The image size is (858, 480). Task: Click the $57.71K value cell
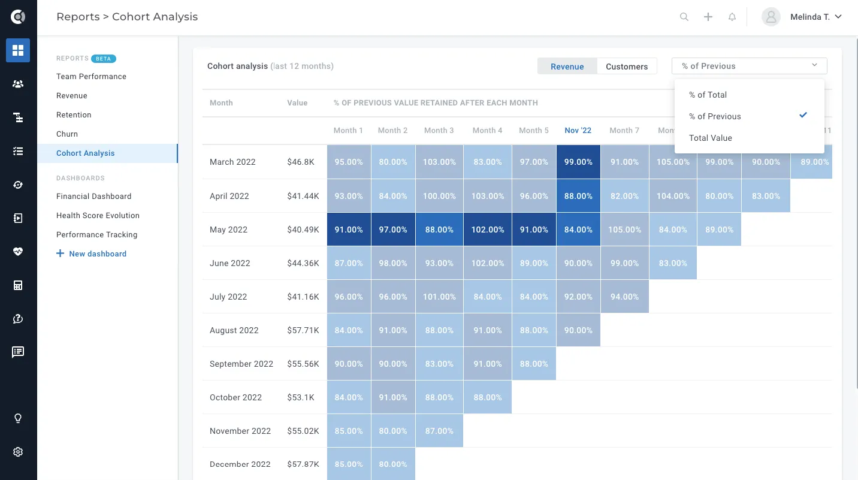[303, 330]
